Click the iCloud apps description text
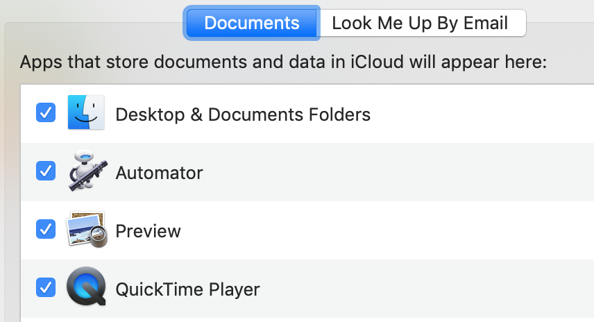This screenshot has width=594, height=322. point(283,62)
